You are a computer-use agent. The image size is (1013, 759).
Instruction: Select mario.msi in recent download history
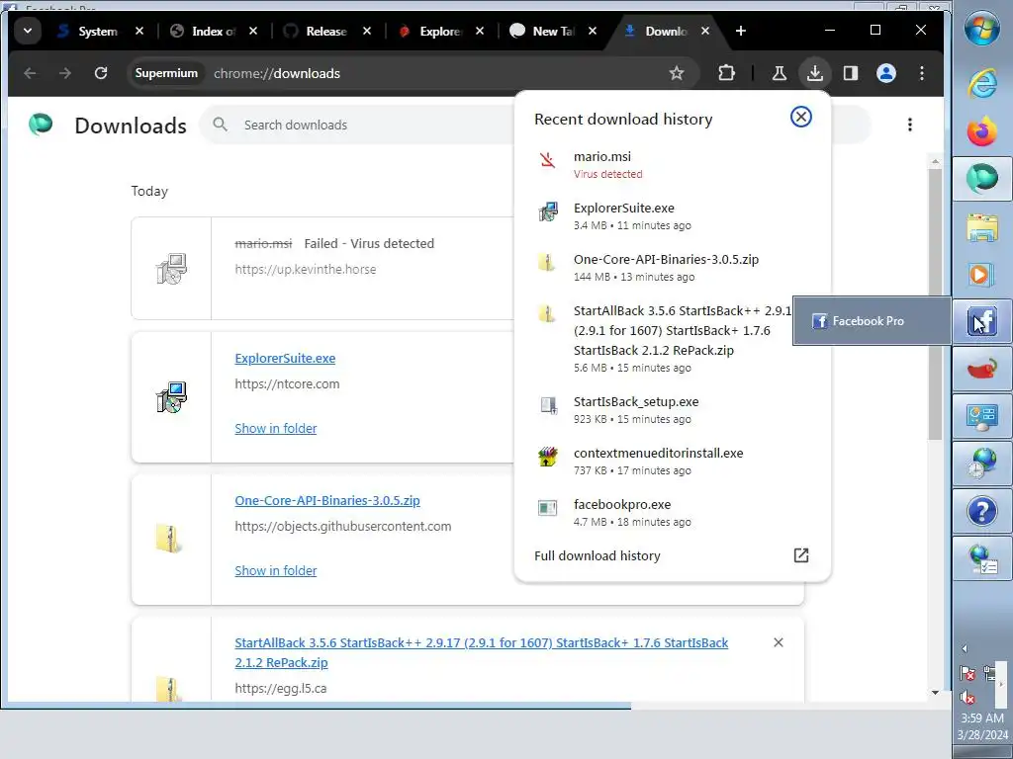pos(672,165)
